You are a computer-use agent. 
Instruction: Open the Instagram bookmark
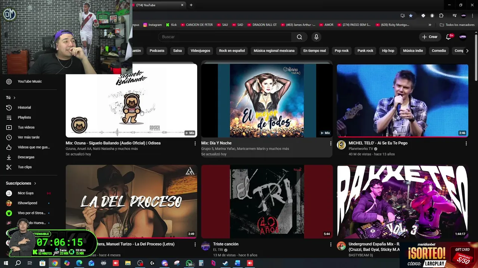152,25
